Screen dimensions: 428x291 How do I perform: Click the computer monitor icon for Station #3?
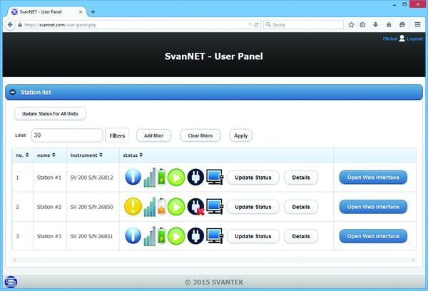[x=215, y=236]
